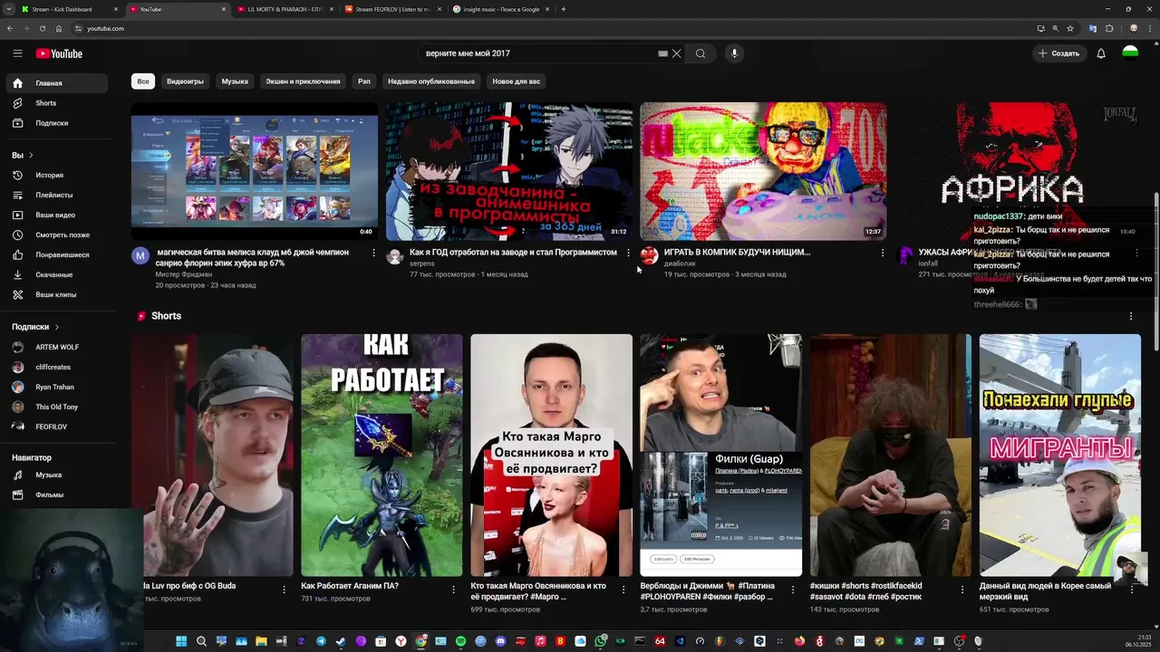Open options menu for Как я ГОД отработал video
The width and height of the screenshot is (1160, 652).
628,253
